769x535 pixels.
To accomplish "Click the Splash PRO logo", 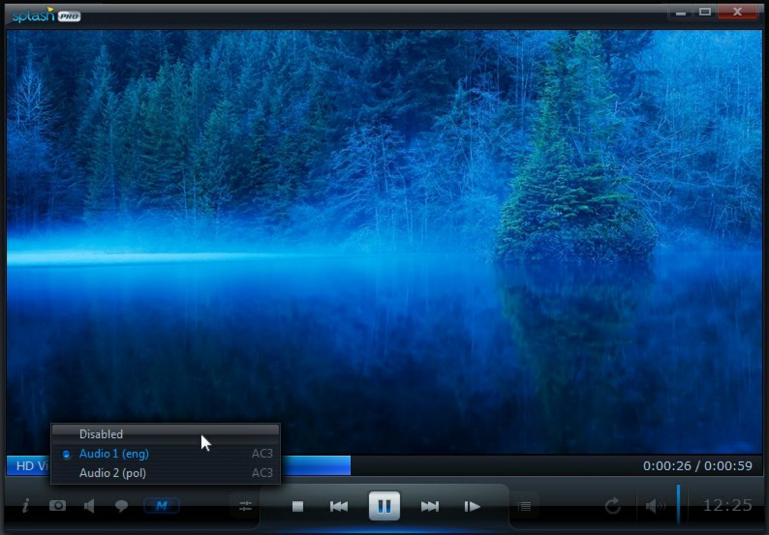I will pyautogui.click(x=46, y=15).
